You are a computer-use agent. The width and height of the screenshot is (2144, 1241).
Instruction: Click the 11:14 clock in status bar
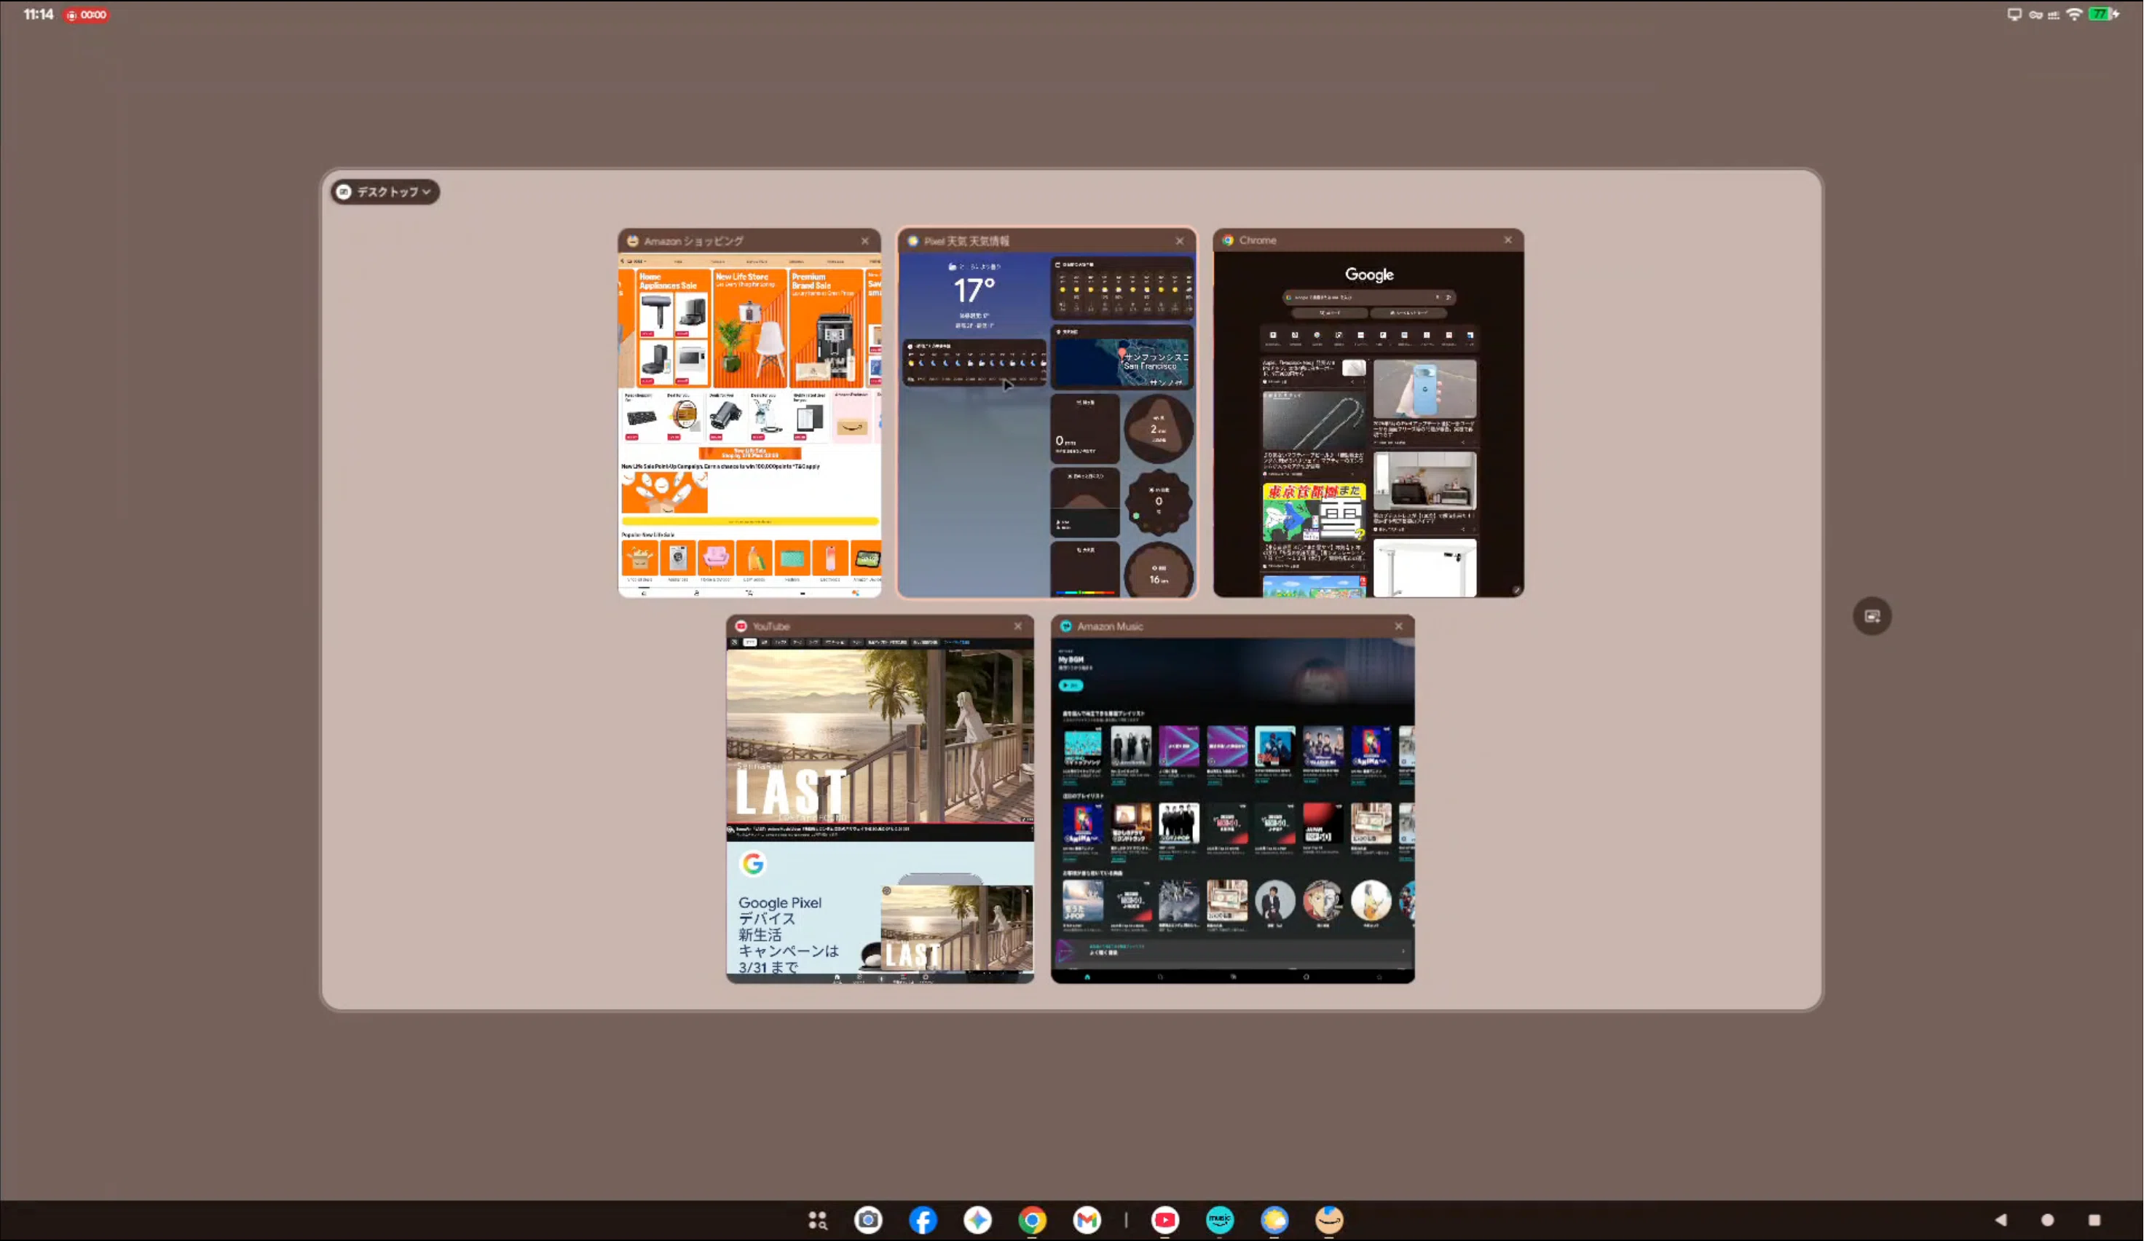pyautogui.click(x=39, y=15)
